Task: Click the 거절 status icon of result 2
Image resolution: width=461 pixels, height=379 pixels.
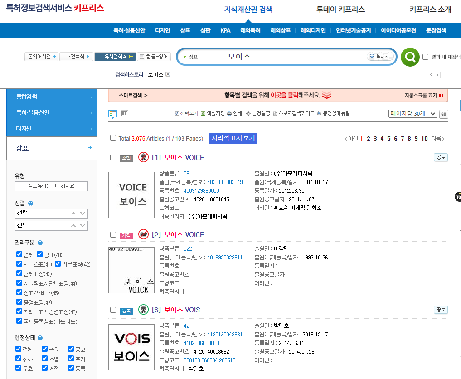Action: pyautogui.click(x=144, y=234)
